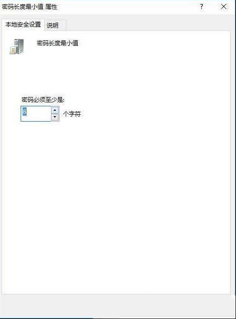The image size is (236, 319).
Task: Decrease minimum password length with down arrow
Action: click(x=55, y=117)
